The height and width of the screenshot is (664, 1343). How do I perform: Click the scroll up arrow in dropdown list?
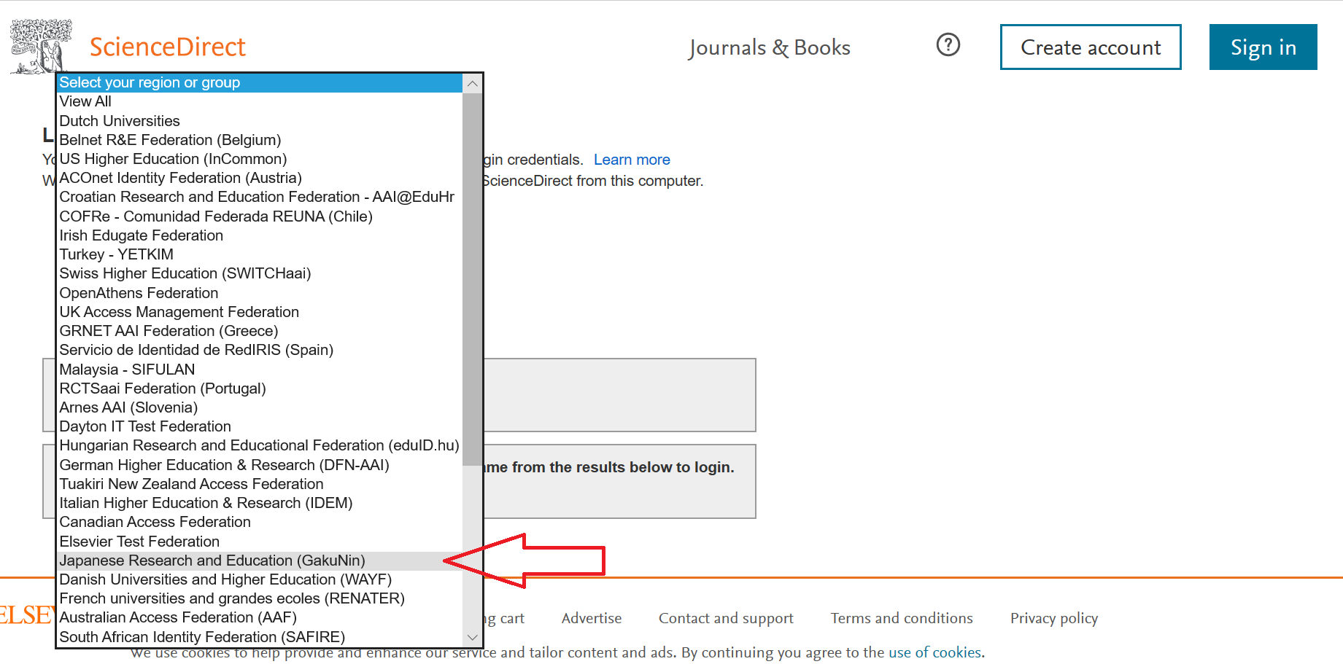click(x=473, y=83)
